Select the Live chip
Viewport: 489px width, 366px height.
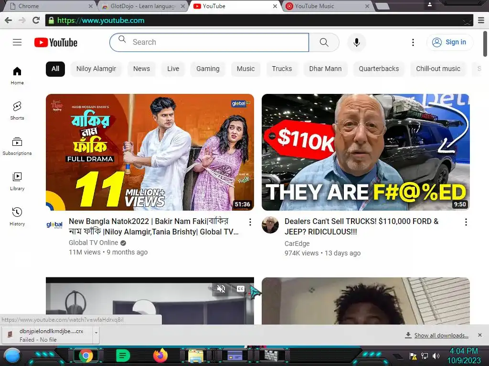173,69
